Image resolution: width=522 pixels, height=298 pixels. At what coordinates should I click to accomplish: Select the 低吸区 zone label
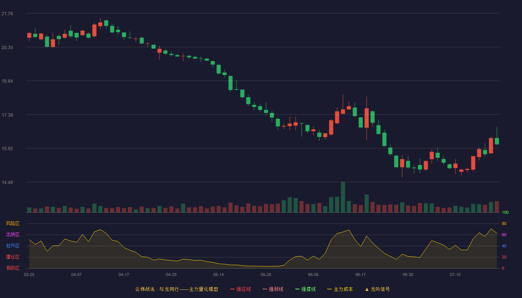tap(13, 268)
